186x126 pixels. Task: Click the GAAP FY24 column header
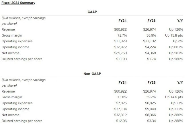click(x=122, y=21)
